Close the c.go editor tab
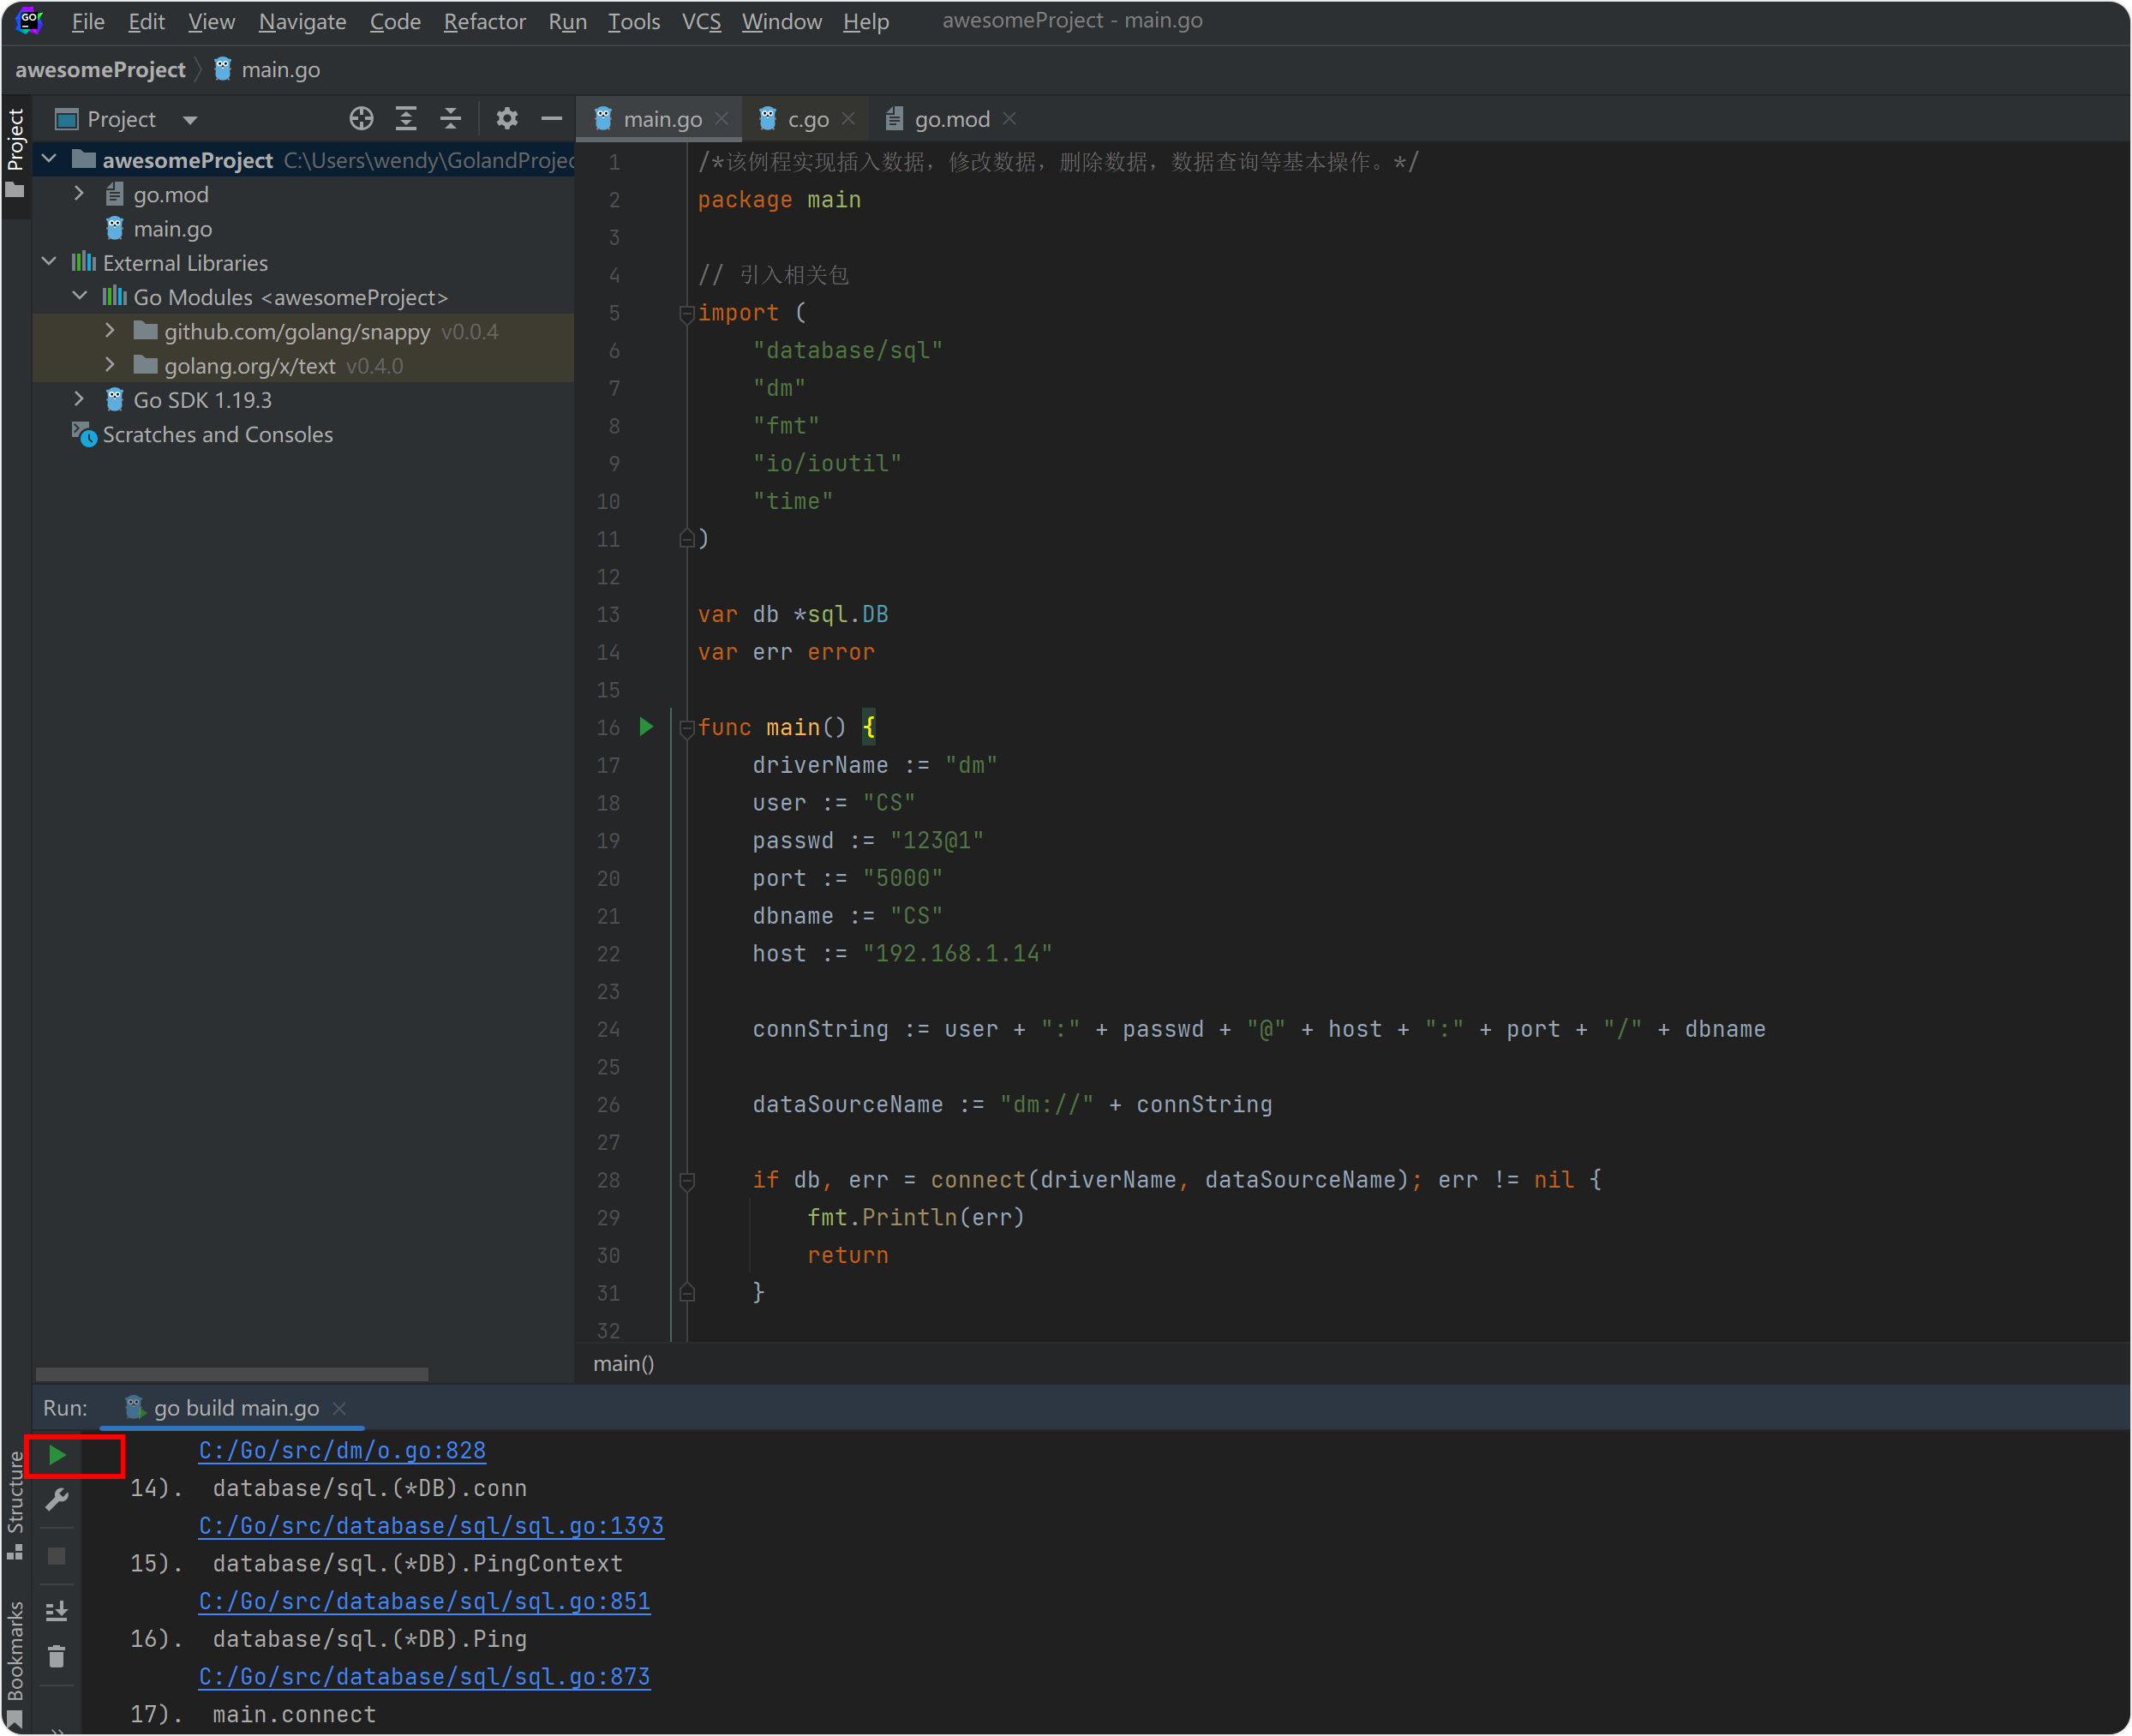2132x1736 pixels. click(848, 119)
